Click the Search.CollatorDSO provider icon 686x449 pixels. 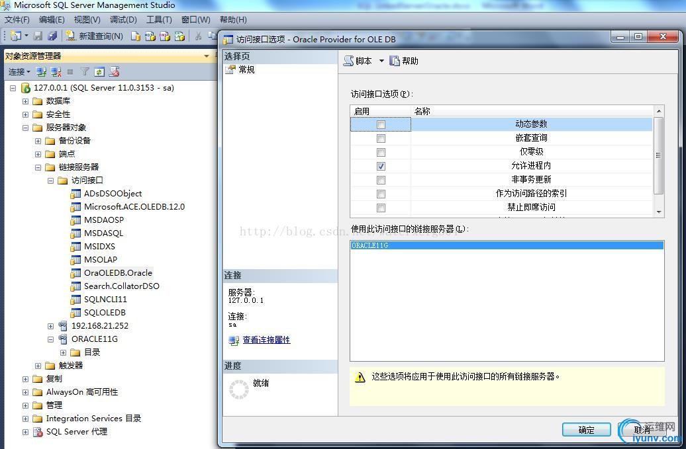tap(75, 286)
